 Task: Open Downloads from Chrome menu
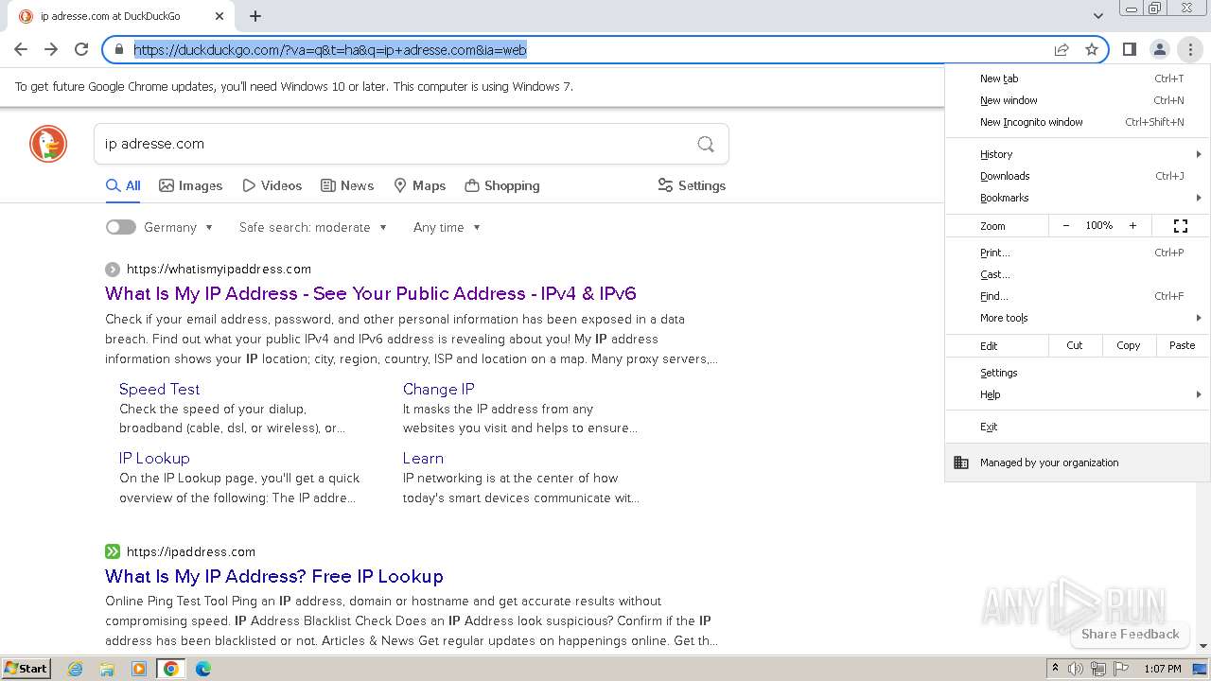coord(1078,176)
